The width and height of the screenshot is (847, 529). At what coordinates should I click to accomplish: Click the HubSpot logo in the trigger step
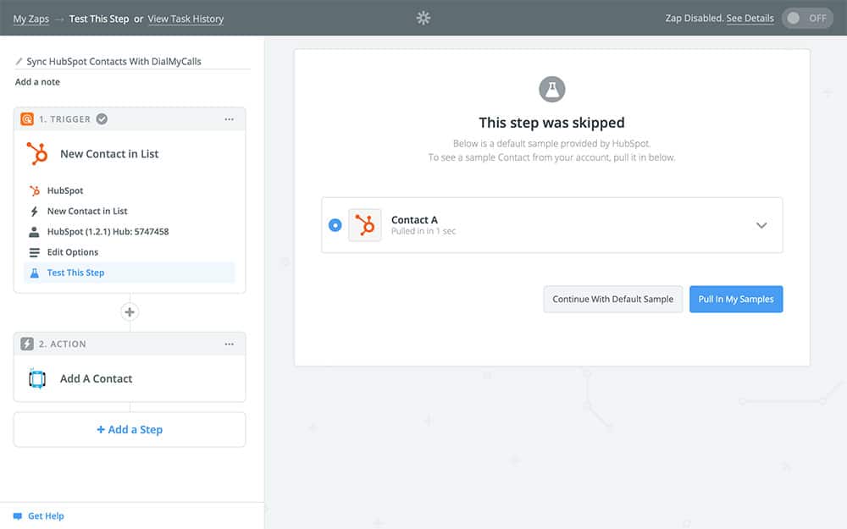(37, 154)
